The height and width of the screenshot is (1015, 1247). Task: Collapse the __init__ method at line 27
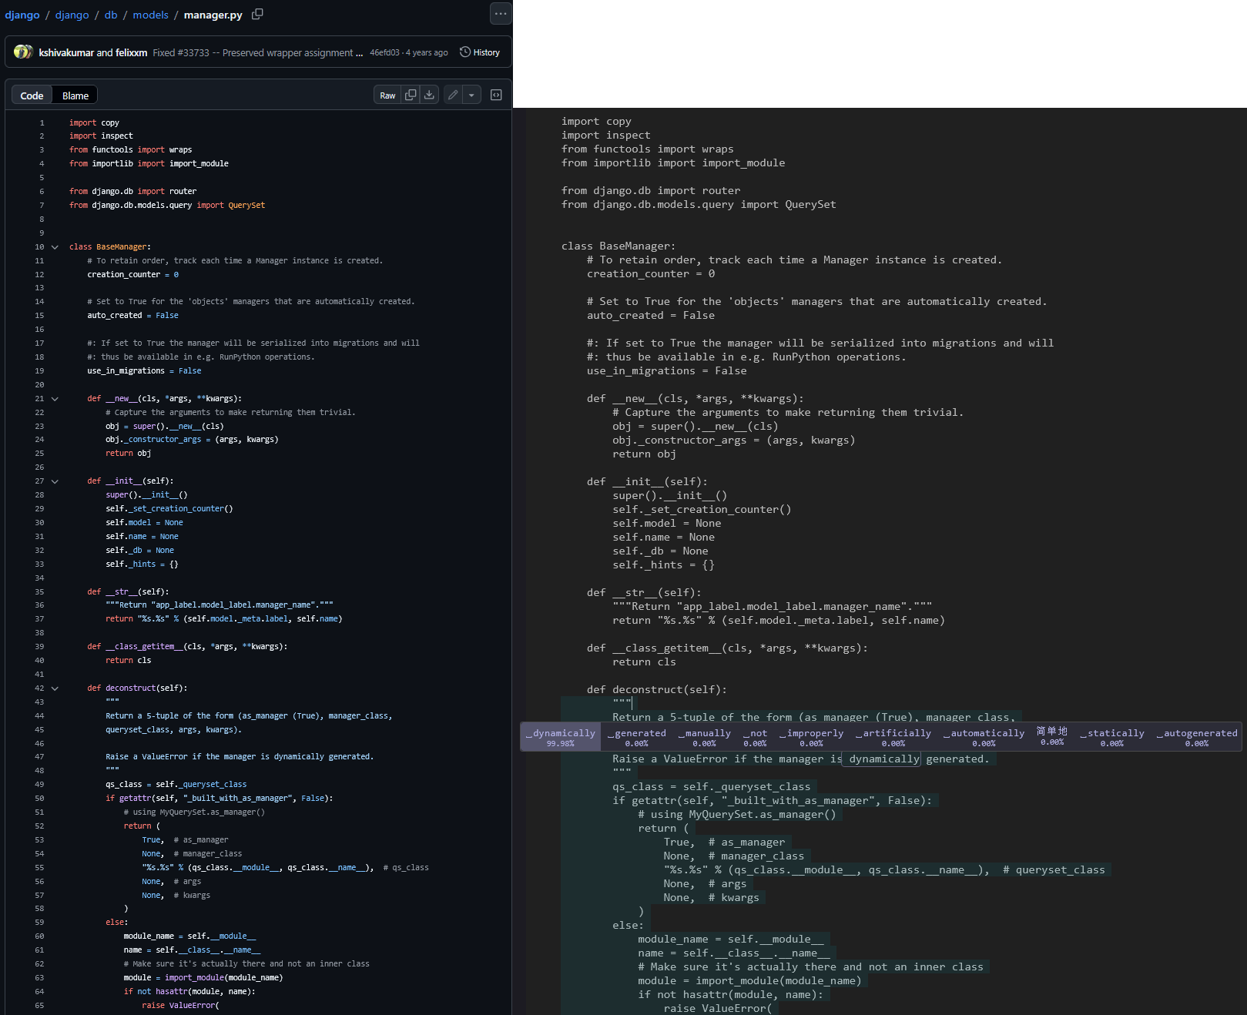55,481
